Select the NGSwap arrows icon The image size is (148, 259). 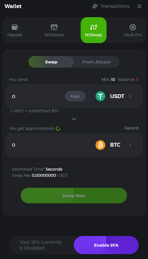[94, 27]
